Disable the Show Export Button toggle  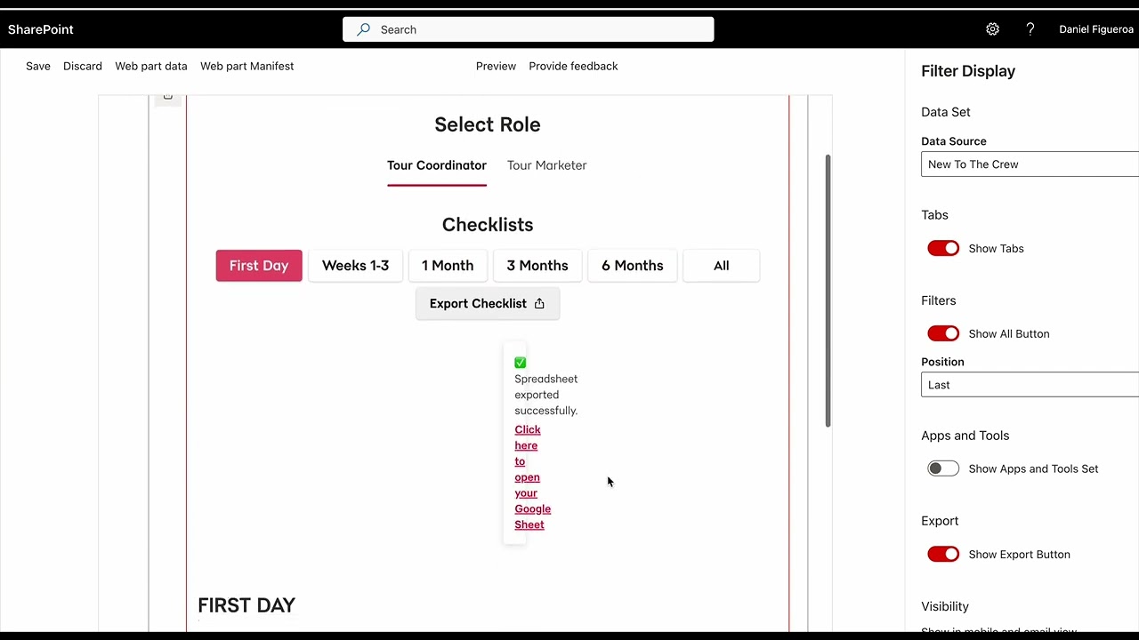tap(943, 555)
